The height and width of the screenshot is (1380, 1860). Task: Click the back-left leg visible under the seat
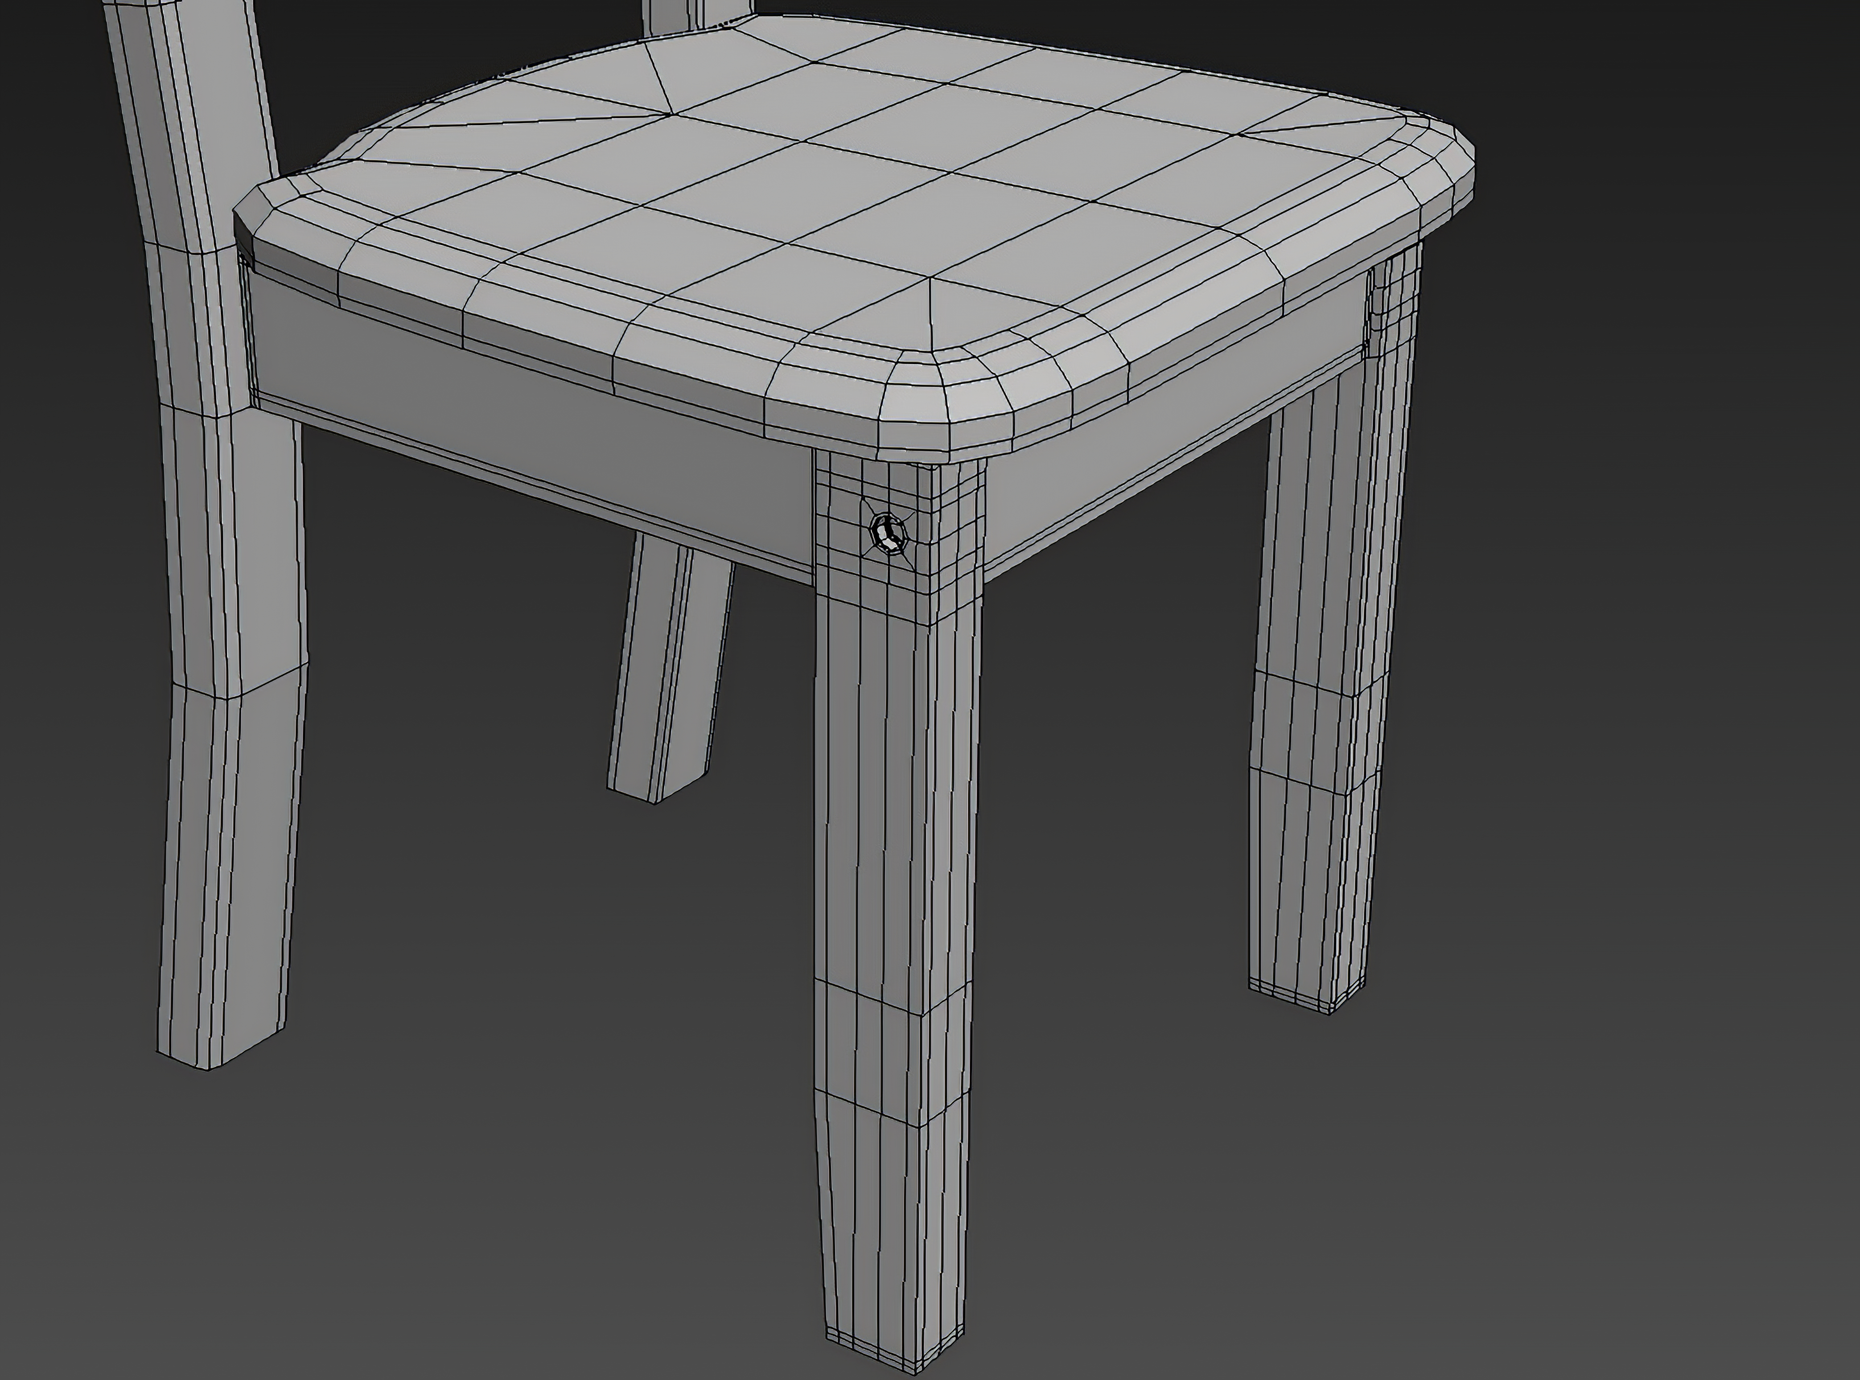[x=668, y=668]
